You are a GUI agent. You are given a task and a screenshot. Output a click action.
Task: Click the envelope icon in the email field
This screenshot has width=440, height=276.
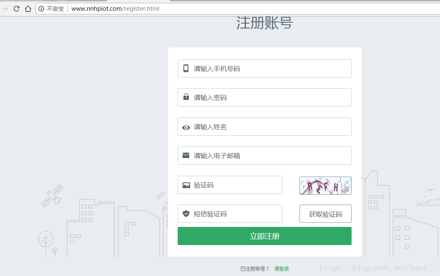tap(185, 156)
